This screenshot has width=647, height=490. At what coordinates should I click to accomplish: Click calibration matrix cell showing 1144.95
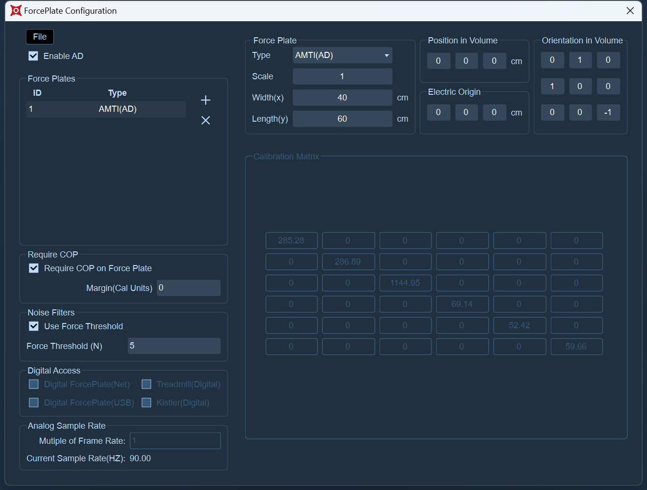(x=405, y=283)
